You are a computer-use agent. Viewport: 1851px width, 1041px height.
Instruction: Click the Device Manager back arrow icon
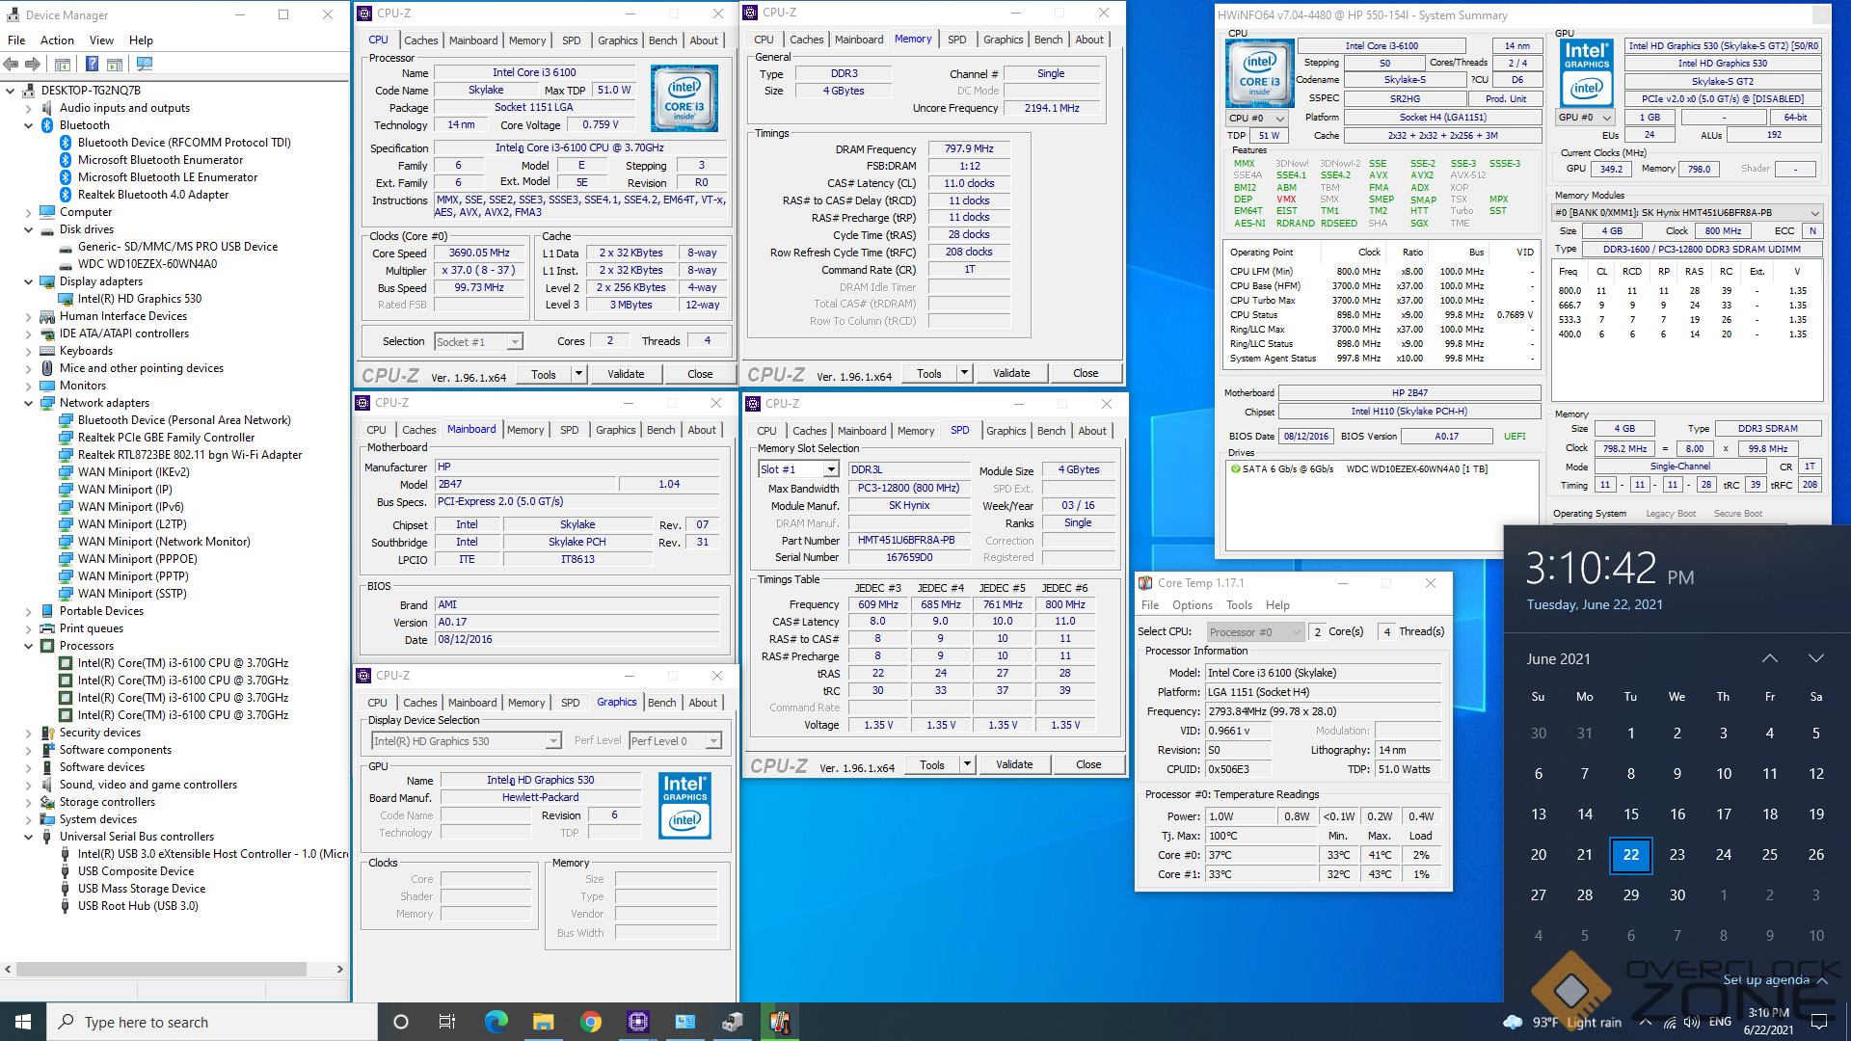[12, 65]
